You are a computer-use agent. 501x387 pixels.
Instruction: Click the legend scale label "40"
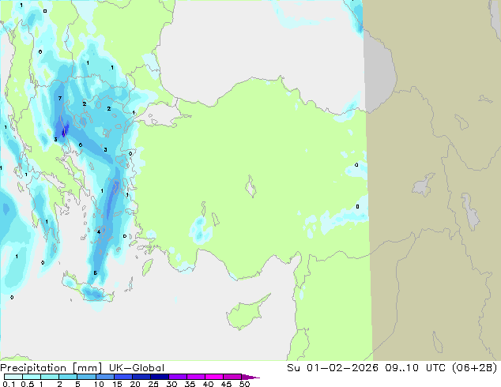click(x=208, y=384)
